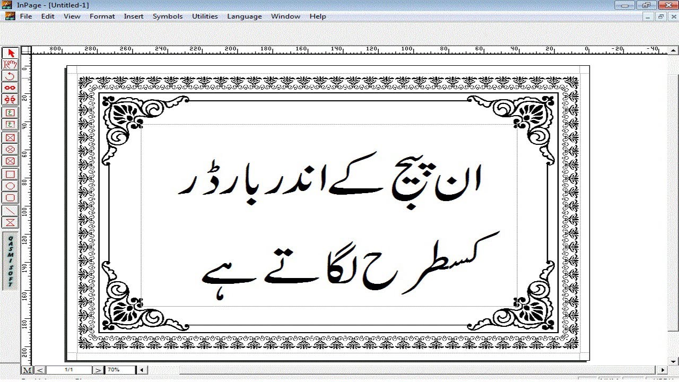Click the vertical scrollbar up arrow
Screen dimensions: 679x382
click(673, 49)
